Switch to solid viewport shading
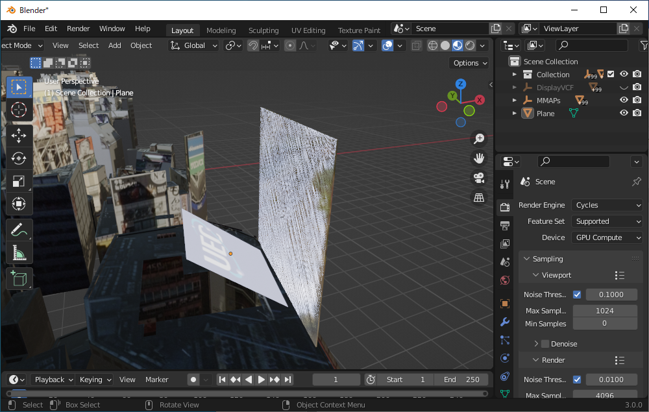This screenshot has width=649, height=412. [x=445, y=45]
